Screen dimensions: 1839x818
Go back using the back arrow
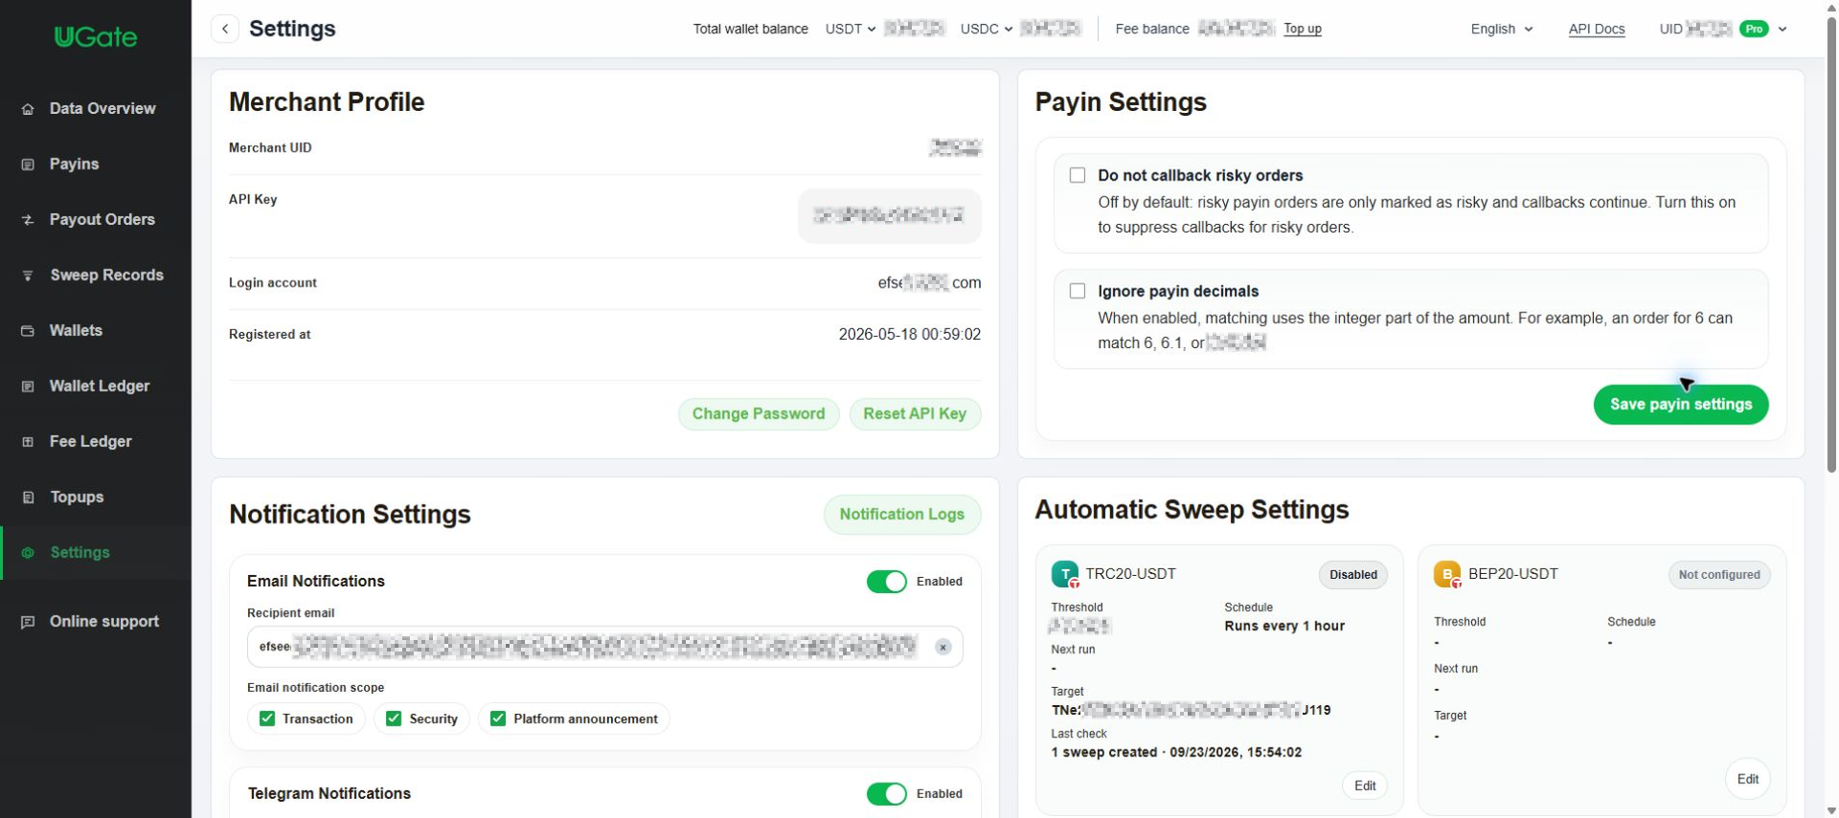pyautogui.click(x=225, y=29)
